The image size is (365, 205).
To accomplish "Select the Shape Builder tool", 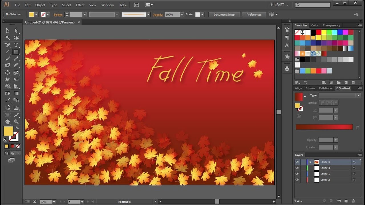I will [x=8, y=87].
